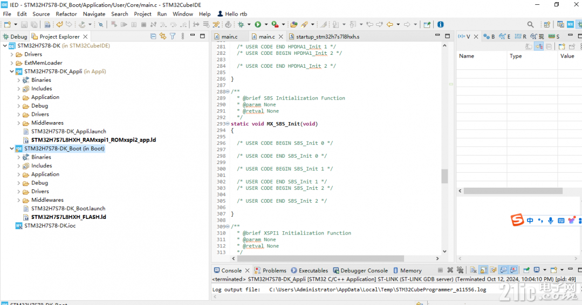Click the Terminate stop square toolbar icon

pyautogui.click(x=143, y=24)
